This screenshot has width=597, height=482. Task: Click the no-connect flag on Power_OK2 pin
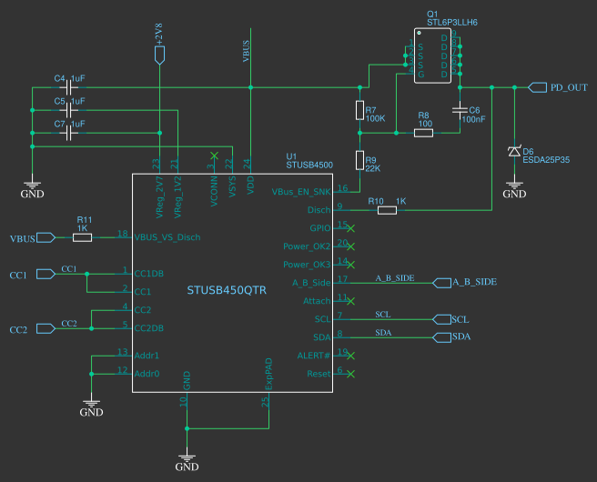(x=350, y=246)
